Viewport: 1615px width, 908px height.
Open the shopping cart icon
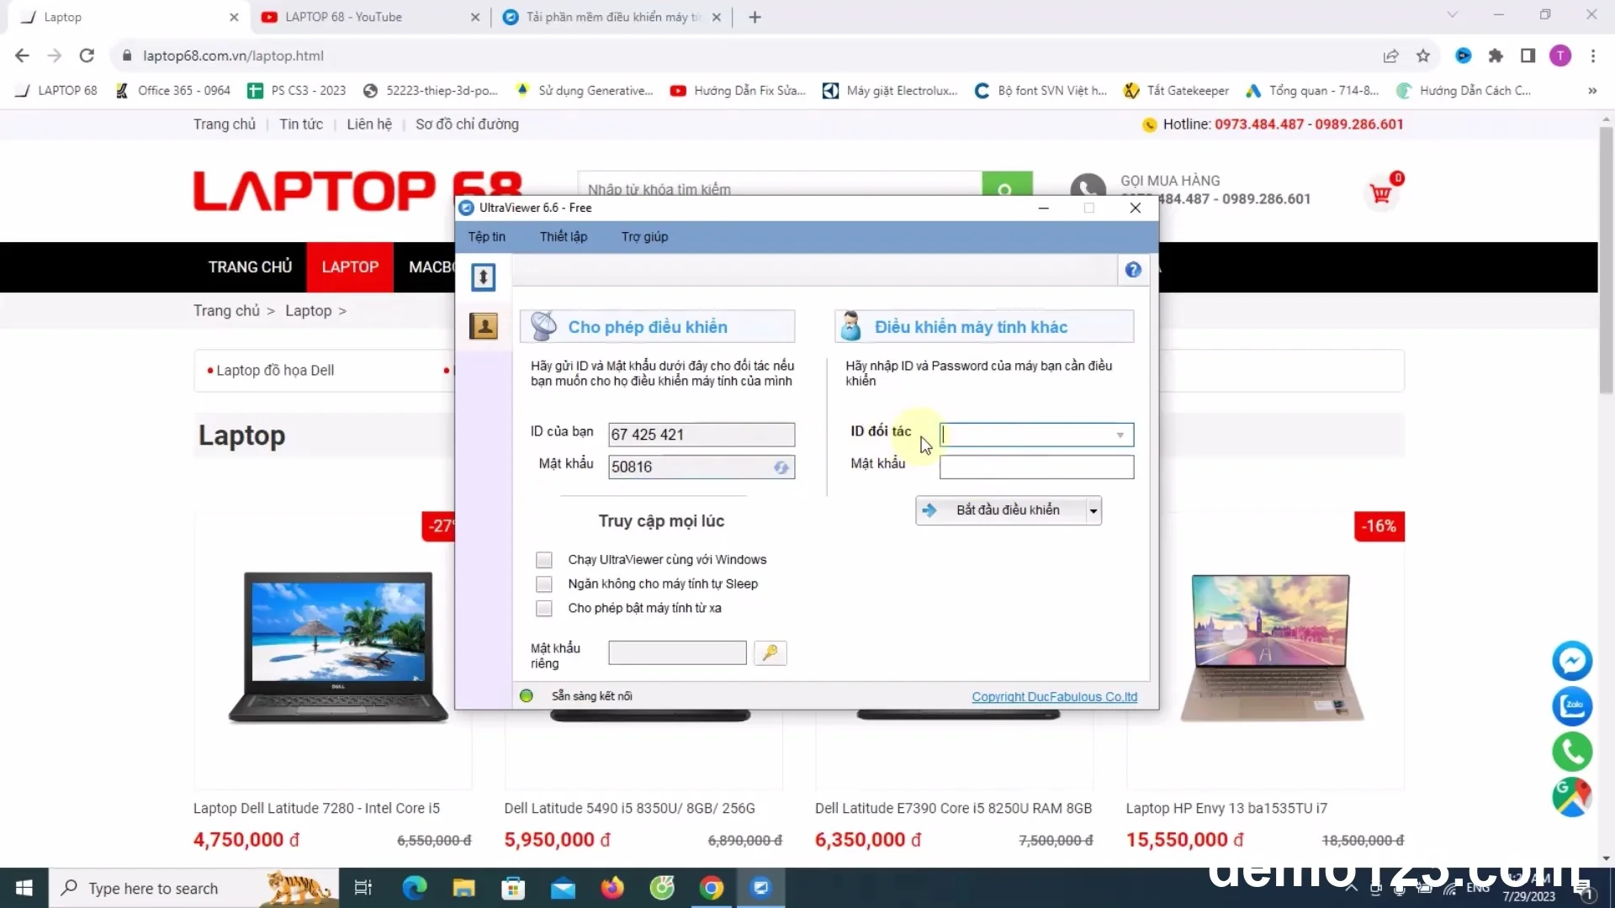1381,193
